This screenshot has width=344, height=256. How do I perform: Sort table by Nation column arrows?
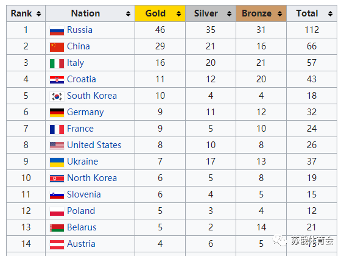click(128, 13)
